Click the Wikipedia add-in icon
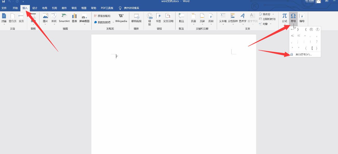 point(121,18)
